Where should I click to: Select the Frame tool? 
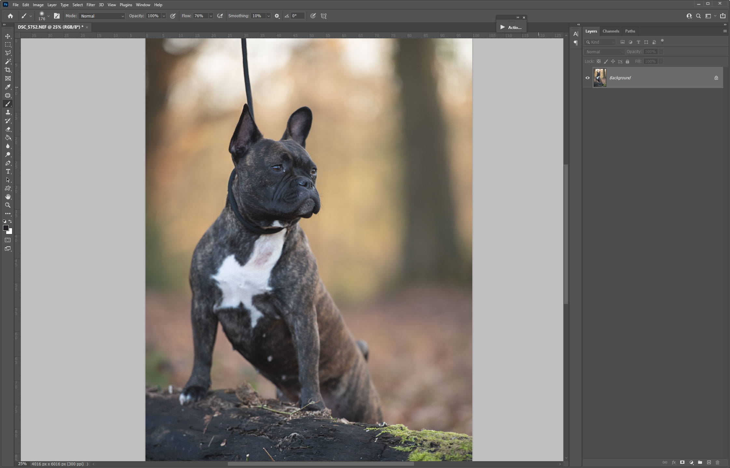8,78
